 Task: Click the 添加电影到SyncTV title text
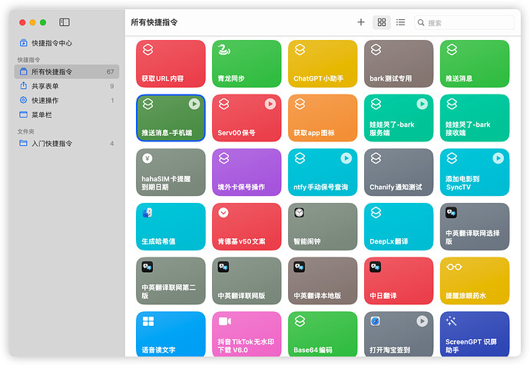[x=462, y=183]
